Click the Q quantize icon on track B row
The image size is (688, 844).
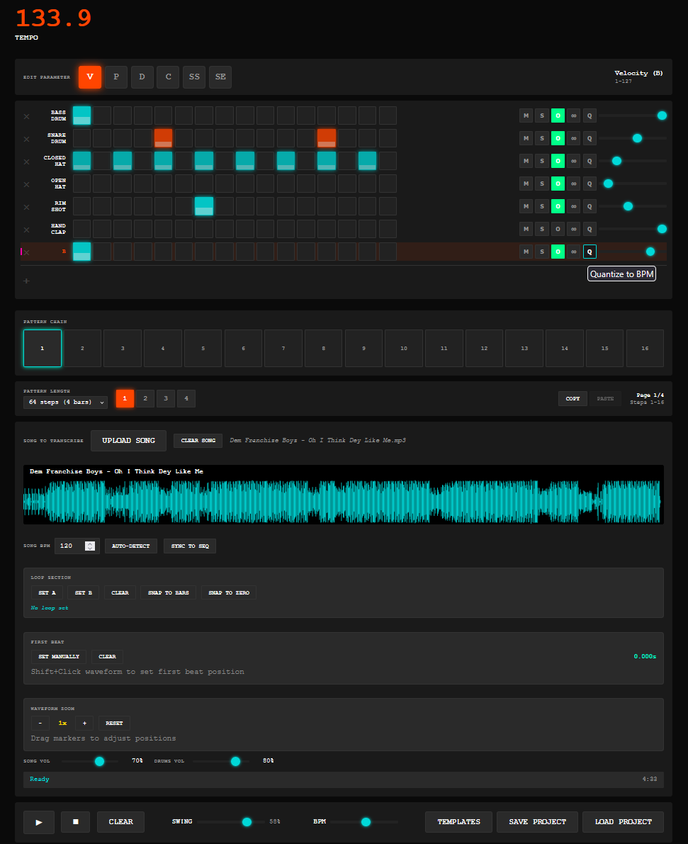tap(590, 252)
